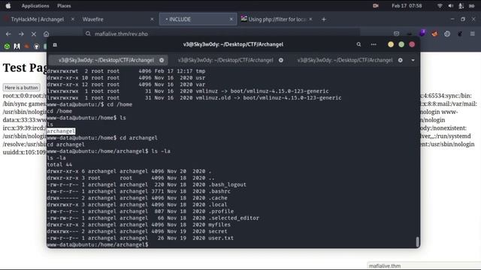Click the terminal vertical scrollbar
This screenshot has width=481, height=270.
(417, 241)
